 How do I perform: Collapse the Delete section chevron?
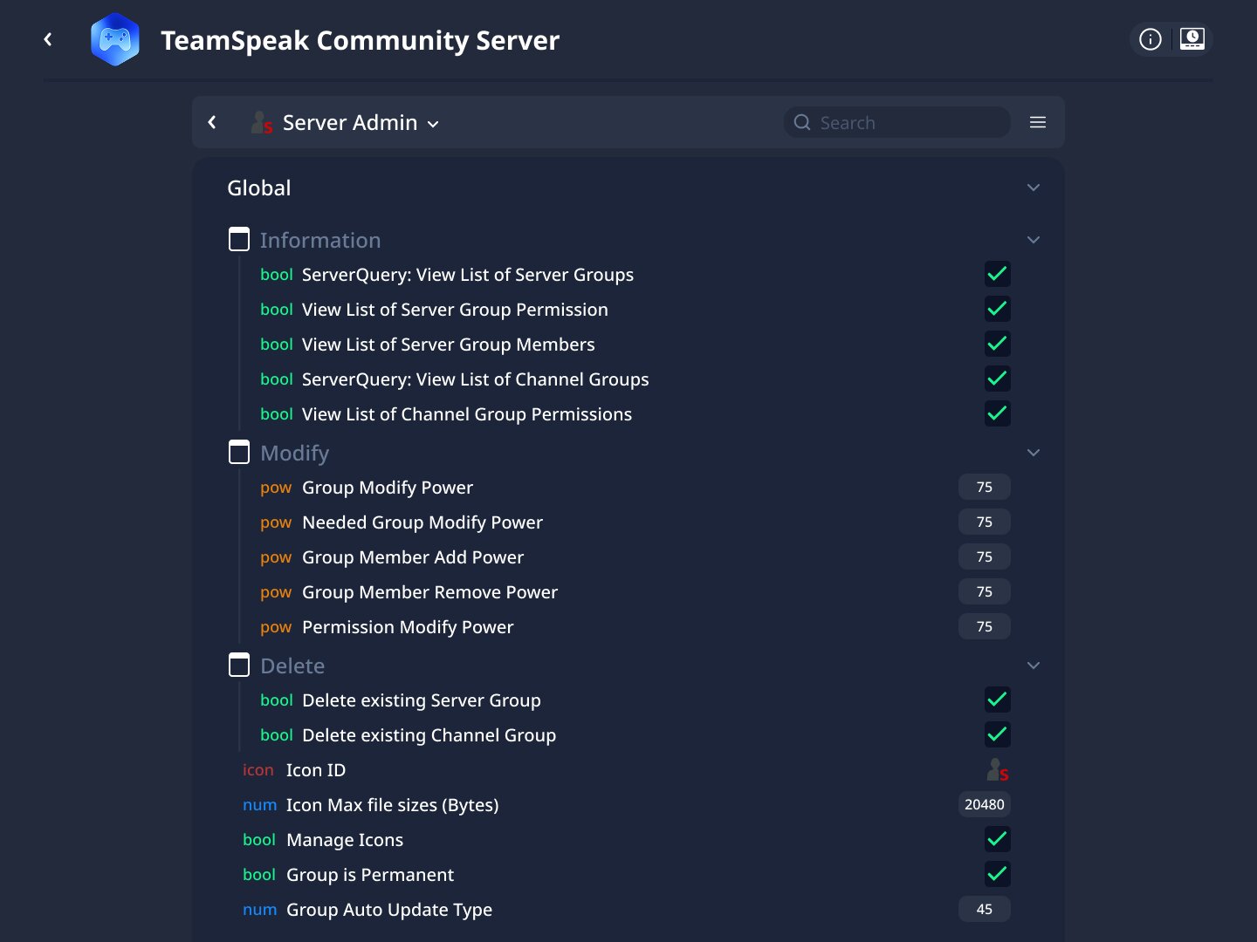click(x=1034, y=666)
